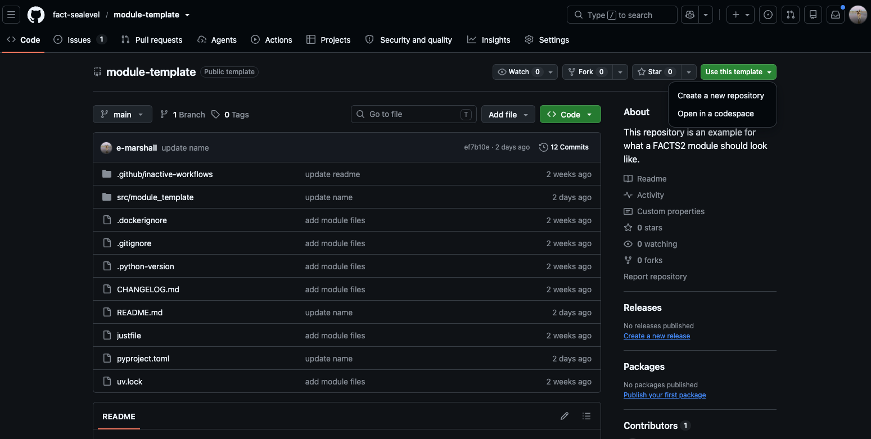This screenshot has width=871, height=439.
Task: Switch to the Actions tab
Action: 272,40
